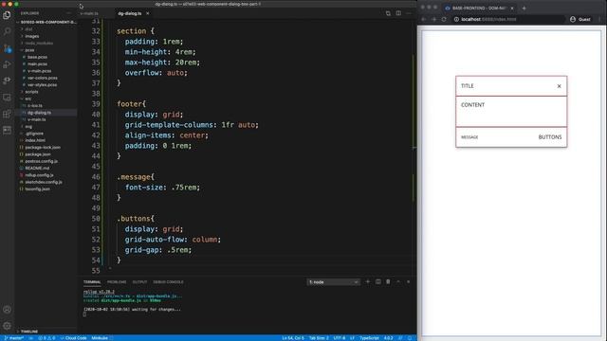Screen dimensions: 607x341
Task: Click Ln 54, Col 5 status entry
Action: [x=293, y=338]
